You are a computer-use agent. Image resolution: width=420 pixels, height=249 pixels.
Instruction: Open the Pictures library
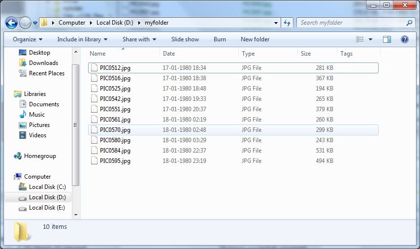click(x=34, y=125)
